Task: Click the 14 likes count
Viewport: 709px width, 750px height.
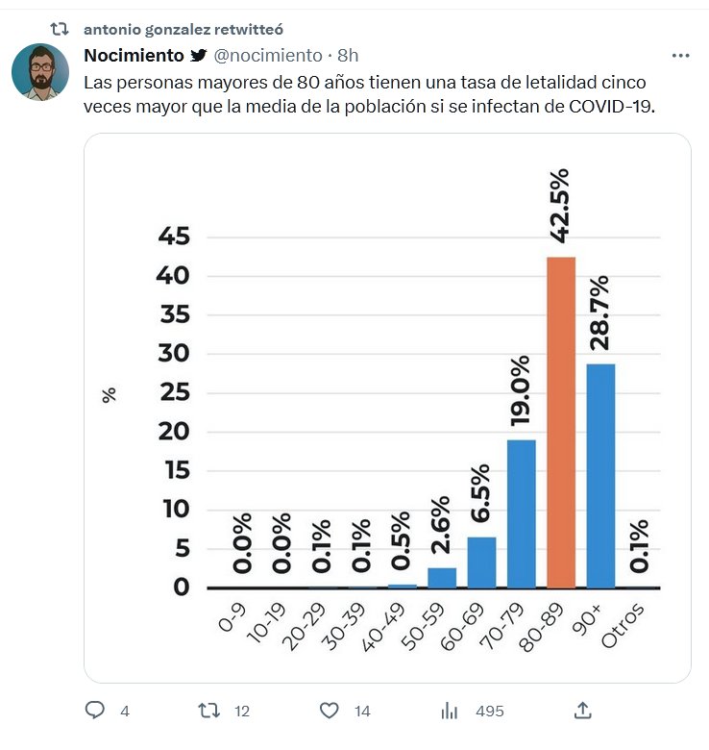Action: pyautogui.click(x=362, y=712)
